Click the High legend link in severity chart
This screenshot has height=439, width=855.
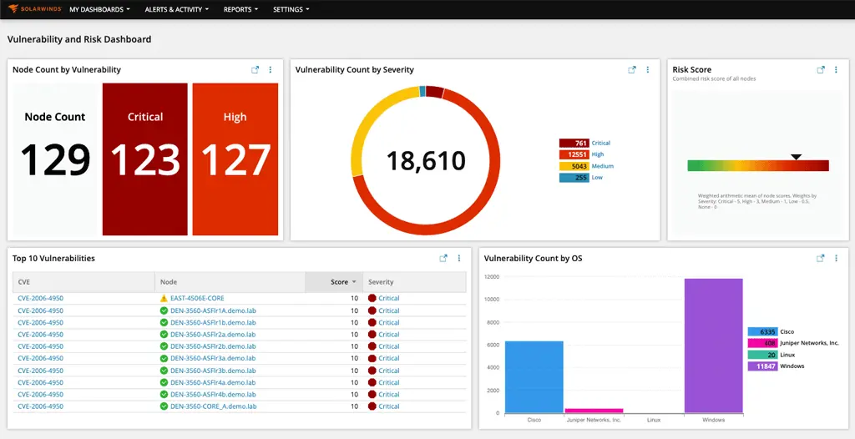598,154
